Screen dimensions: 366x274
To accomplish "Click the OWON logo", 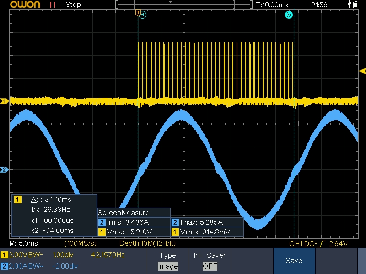I will click(x=25, y=5).
